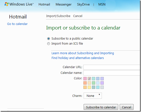Click the 'Subscribe to calendar' button
The image size is (141, 112).
[x=101, y=107]
